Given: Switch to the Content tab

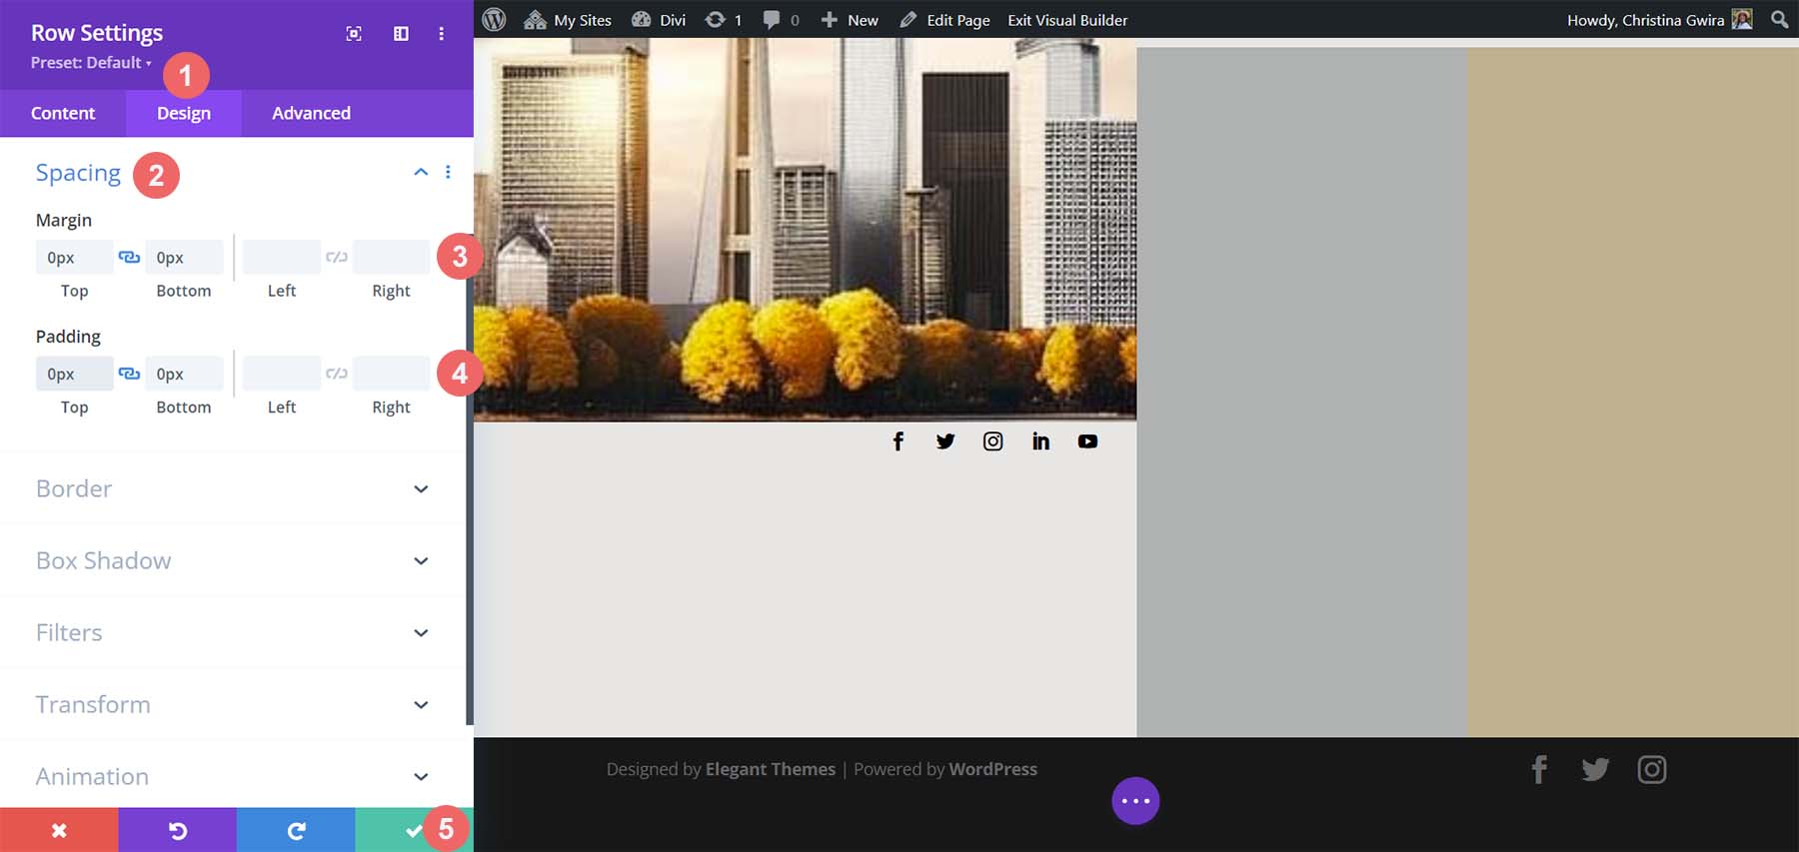Looking at the screenshot, I should [x=63, y=113].
